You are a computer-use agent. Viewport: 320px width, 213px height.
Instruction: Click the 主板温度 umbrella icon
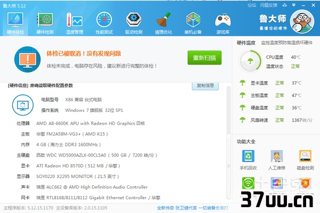[x=243, y=95]
